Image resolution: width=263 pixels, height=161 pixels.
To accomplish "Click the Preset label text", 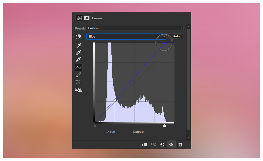I will click(80, 29).
